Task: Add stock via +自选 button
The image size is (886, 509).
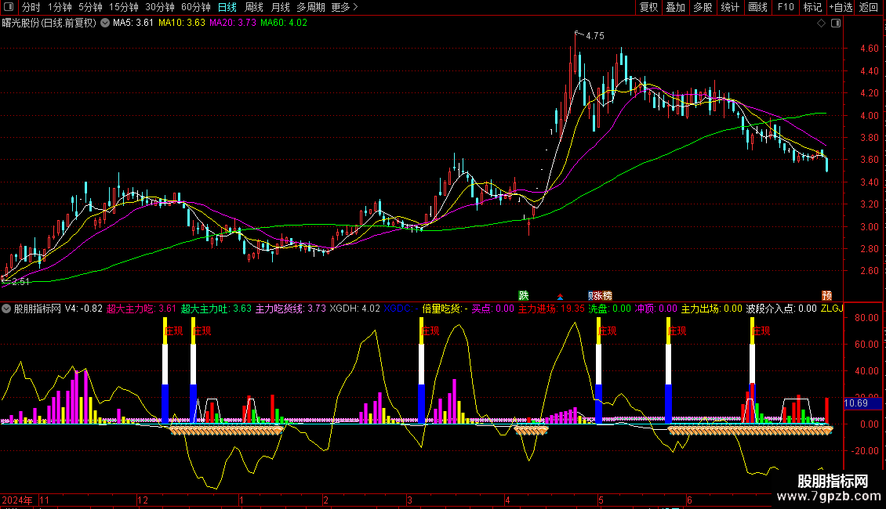Action: coord(841,7)
